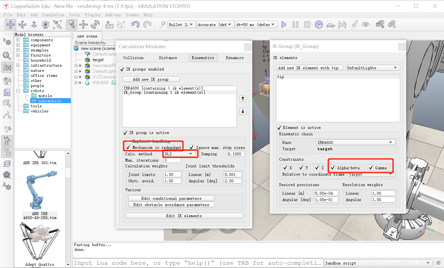Uncheck IK groups enabled
444x268 pixels.
[x=122, y=69]
